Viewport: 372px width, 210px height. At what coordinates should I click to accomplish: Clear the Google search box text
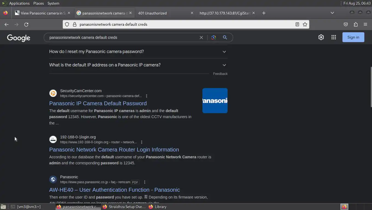201,37
